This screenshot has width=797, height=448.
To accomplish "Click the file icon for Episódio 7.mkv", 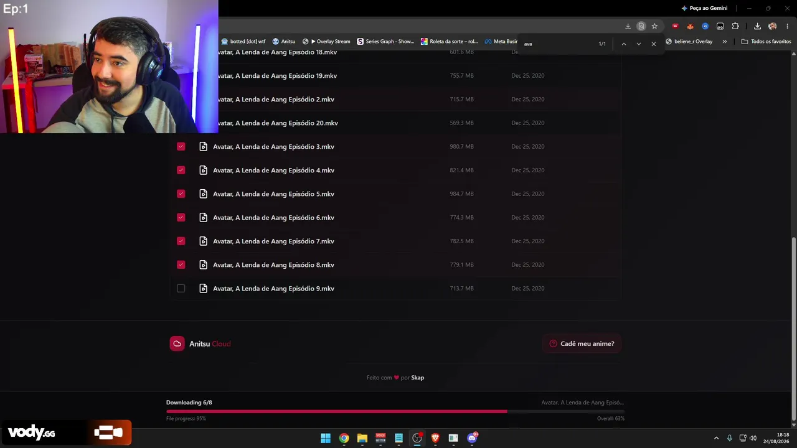I will point(203,241).
